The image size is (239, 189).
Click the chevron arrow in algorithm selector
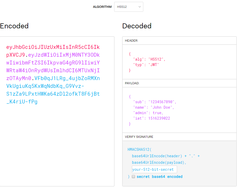click(x=139, y=7)
